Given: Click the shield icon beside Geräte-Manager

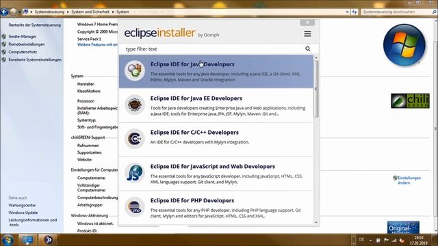Looking at the screenshot, I should pyautogui.click(x=4, y=36).
